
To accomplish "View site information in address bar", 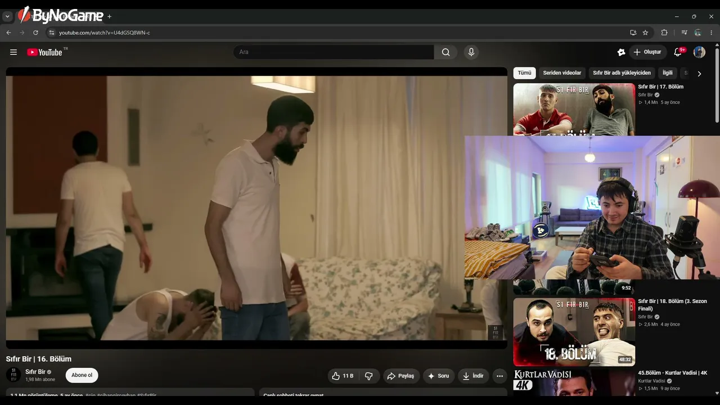I will [52, 33].
